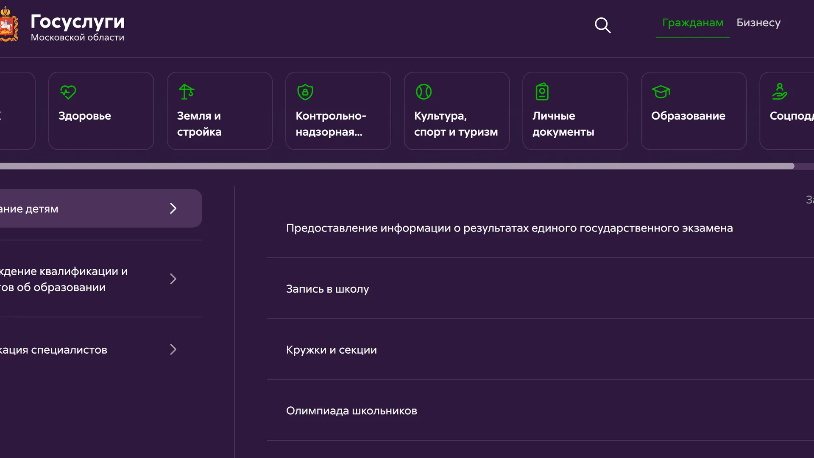The height and width of the screenshot is (458, 814).
Task: Click the hand-with-person icon on Соцподдержка card
Action: click(780, 92)
